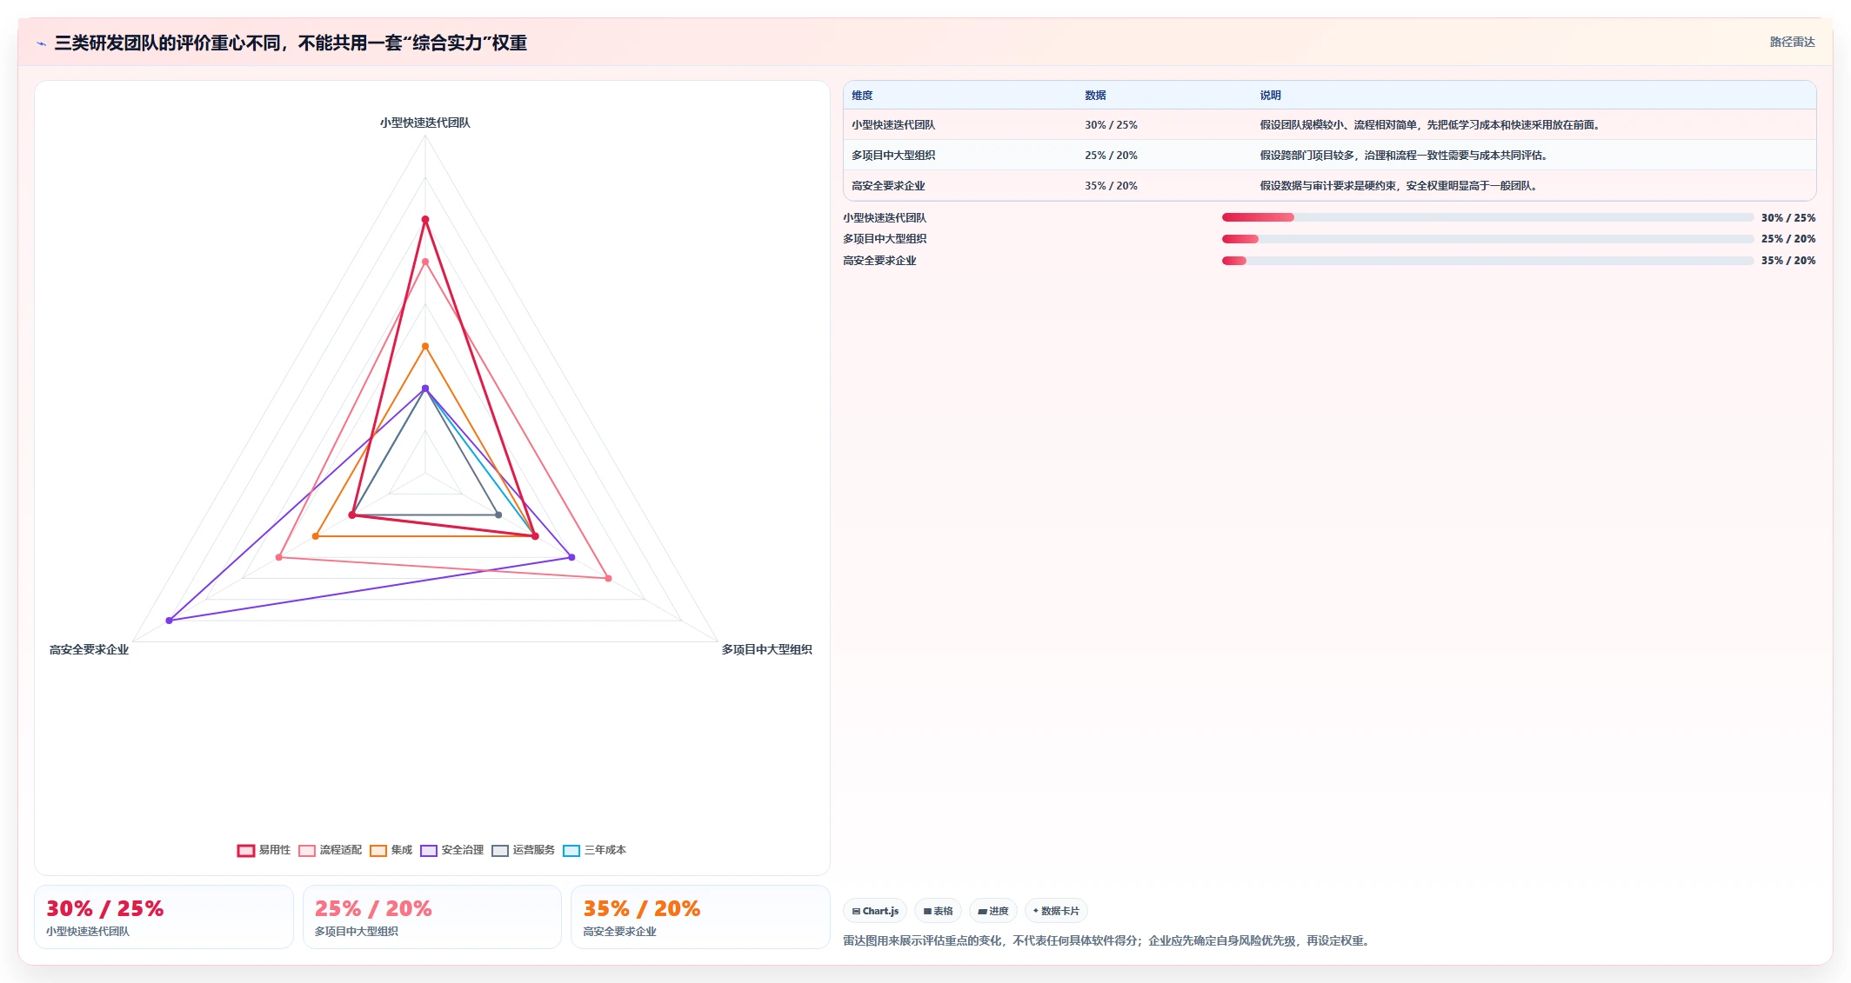This screenshot has width=1851, height=983.
Task: Click the 高安全要求企业 progress bar
Action: coord(1487,261)
